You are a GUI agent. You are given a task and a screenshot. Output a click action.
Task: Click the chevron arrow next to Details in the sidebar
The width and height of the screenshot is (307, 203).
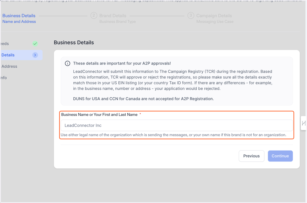point(35,55)
